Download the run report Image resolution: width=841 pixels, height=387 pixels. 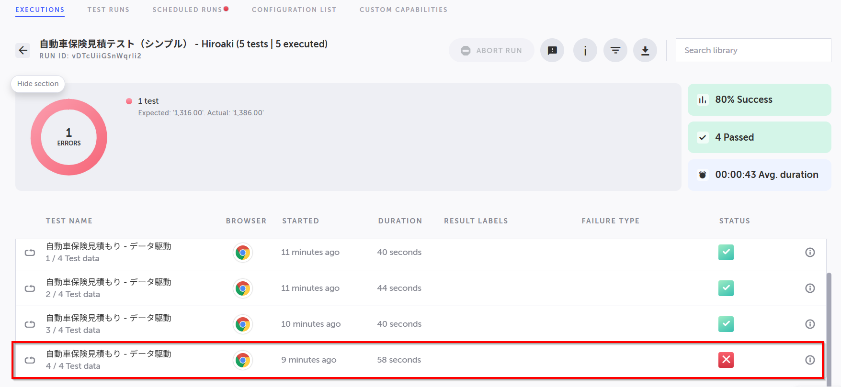point(645,50)
